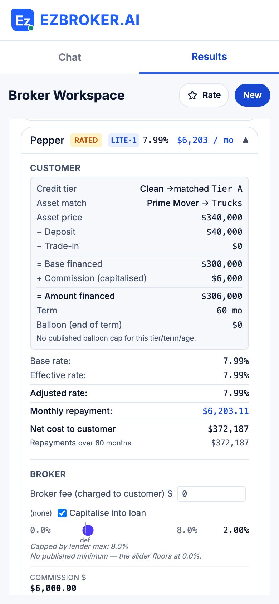Click the RATED badge on Pepper
This screenshot has width=279, height=604.
pos(86,140)
